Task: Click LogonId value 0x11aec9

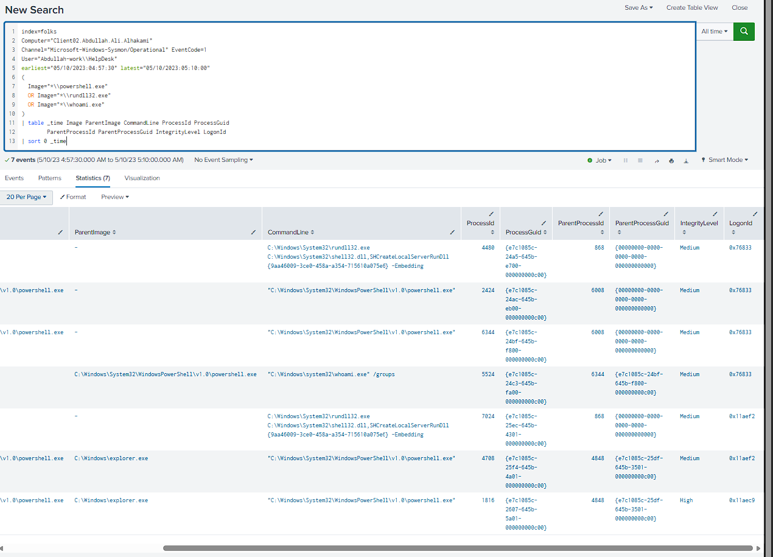Action: [742, 500]
